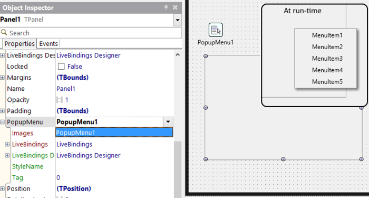Click the Name value Panel1
The height and width of the screenshot is (198, 369).
click(x=66, y=89)
